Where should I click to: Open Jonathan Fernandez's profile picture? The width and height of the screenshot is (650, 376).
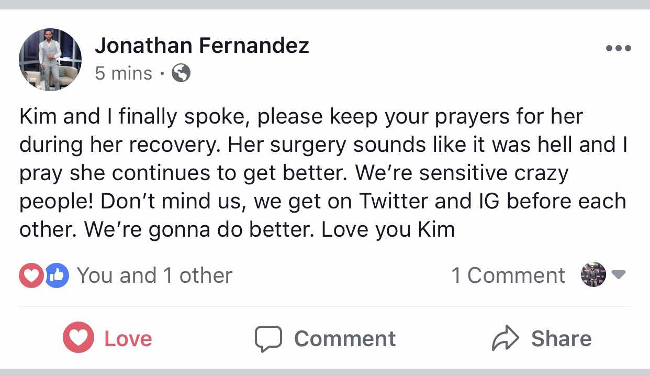50,60
